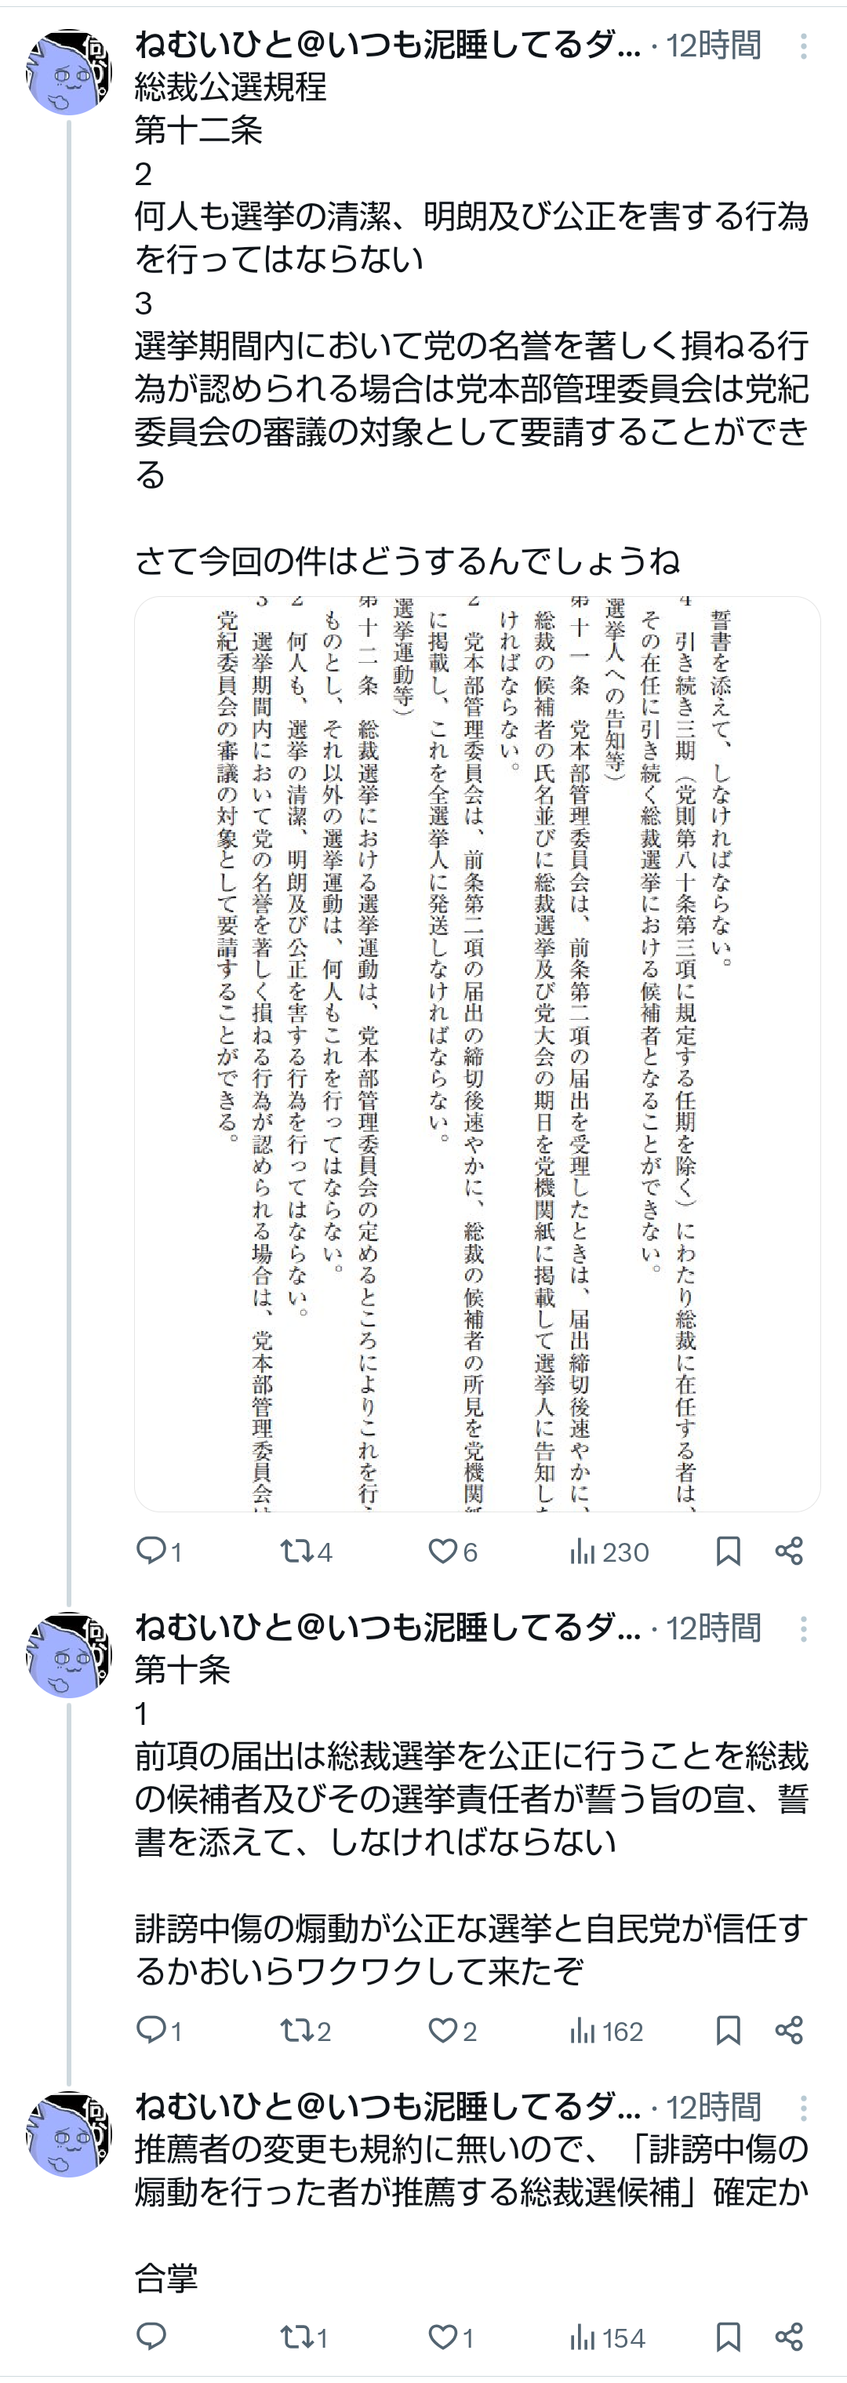Viewport: 847px width, 2383px height.
Task: Retweet the first tweet with 4 retweets
Action: 298,1551
